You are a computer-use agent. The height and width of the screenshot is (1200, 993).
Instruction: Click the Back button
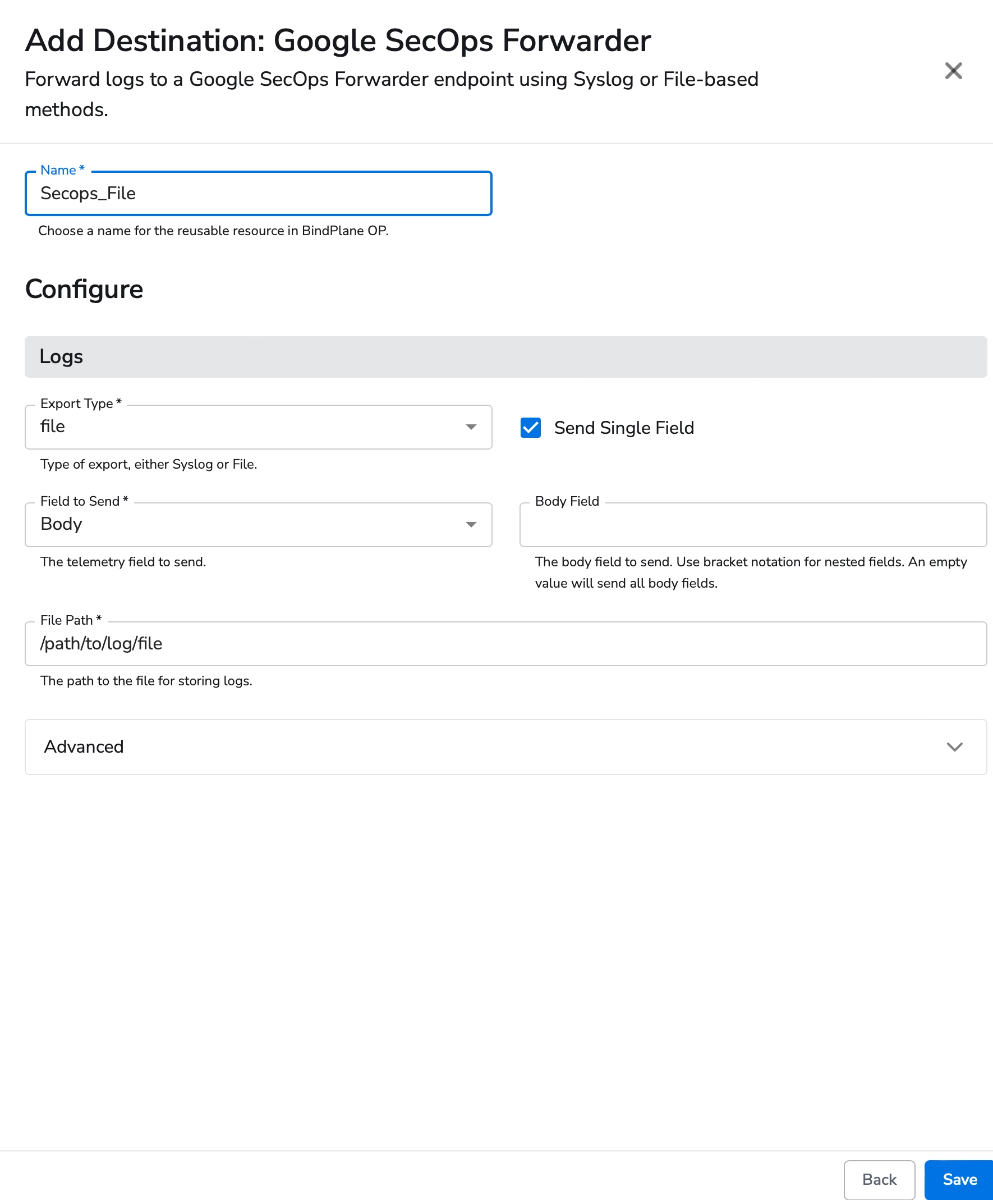pos(879,1179)
